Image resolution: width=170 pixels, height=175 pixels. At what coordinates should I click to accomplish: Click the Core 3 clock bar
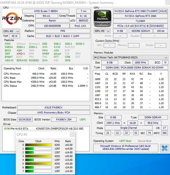tap(38, 156)
